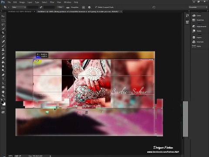Close the active Untitled-1 document tab
The width and height of the screenshot is (209, 157).
[x=121, y=11]
